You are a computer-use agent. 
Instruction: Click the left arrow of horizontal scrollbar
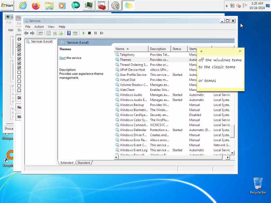(116, 157)
